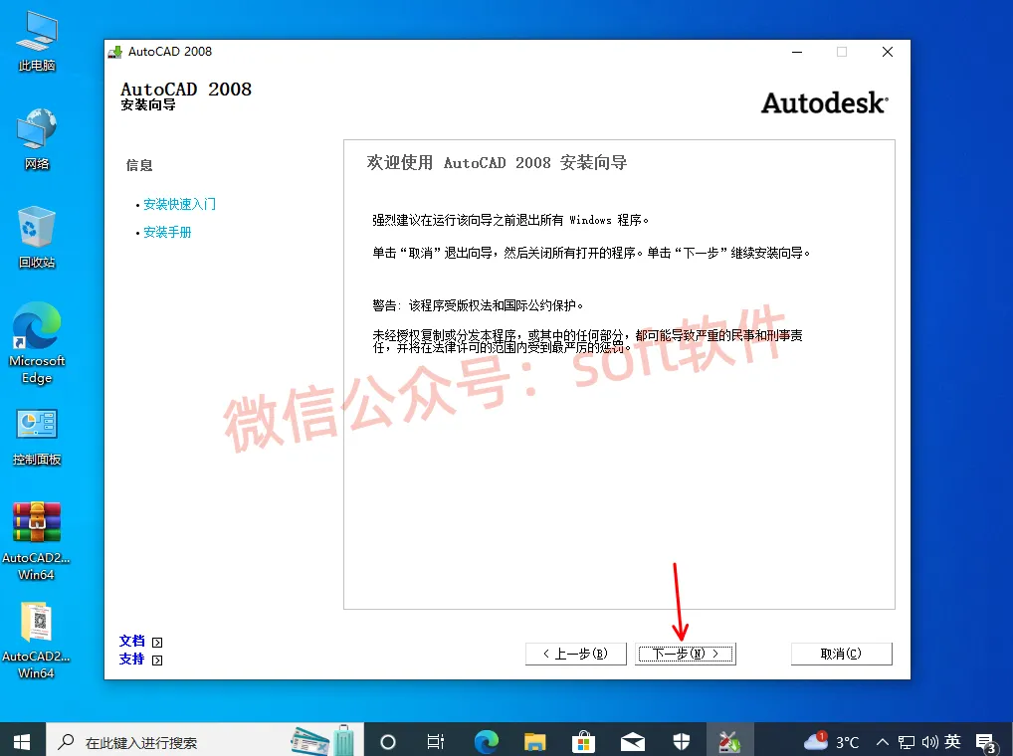1013x756 pixels.
Task: Click the arrow icon next to 支持
Action: point(157,660)
